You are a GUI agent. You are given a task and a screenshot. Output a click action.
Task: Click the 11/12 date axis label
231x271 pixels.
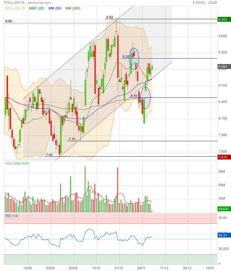click(164, 268)
